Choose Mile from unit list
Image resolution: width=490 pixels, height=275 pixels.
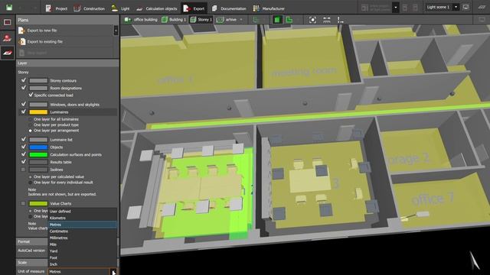click(83, 244)
